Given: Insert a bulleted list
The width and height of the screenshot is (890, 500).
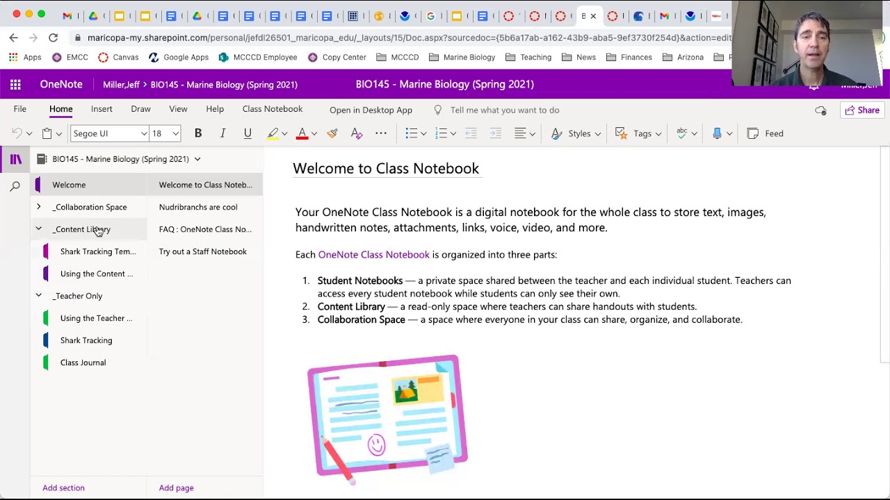Looking at the screenshot, I should [x=411, y=133].
